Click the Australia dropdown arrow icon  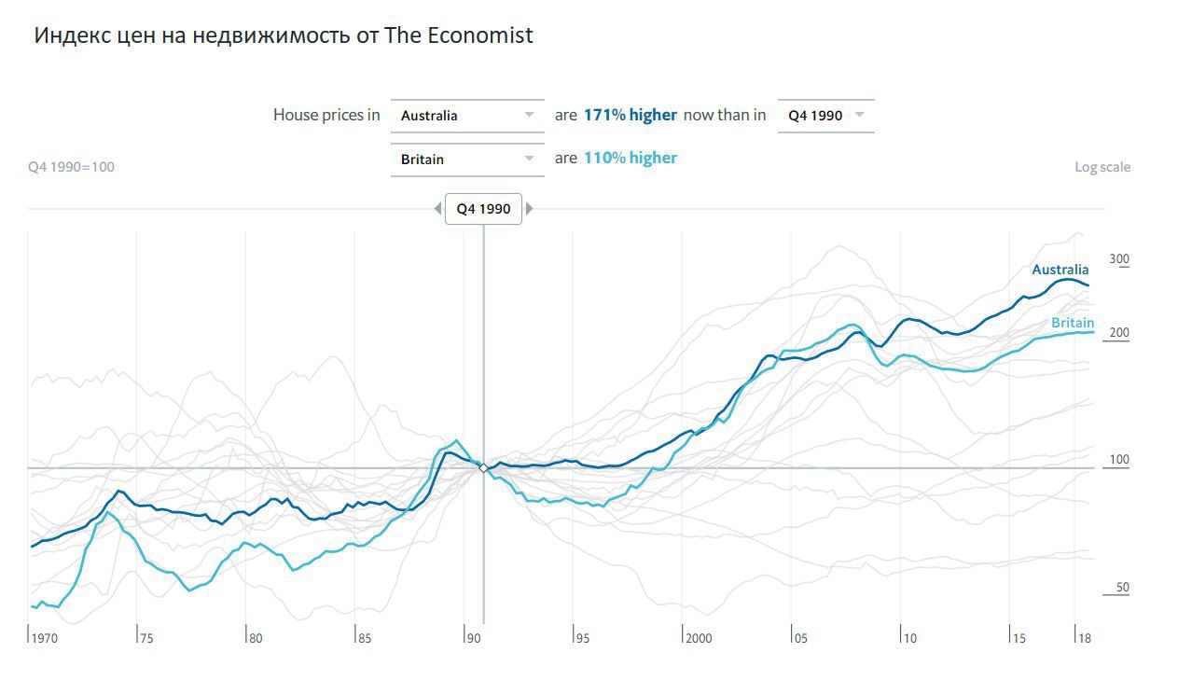529,116
